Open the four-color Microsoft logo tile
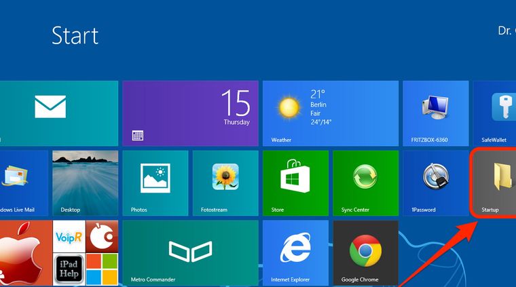Viewport: 516px width, 287px height. click(x=102, y=269)
